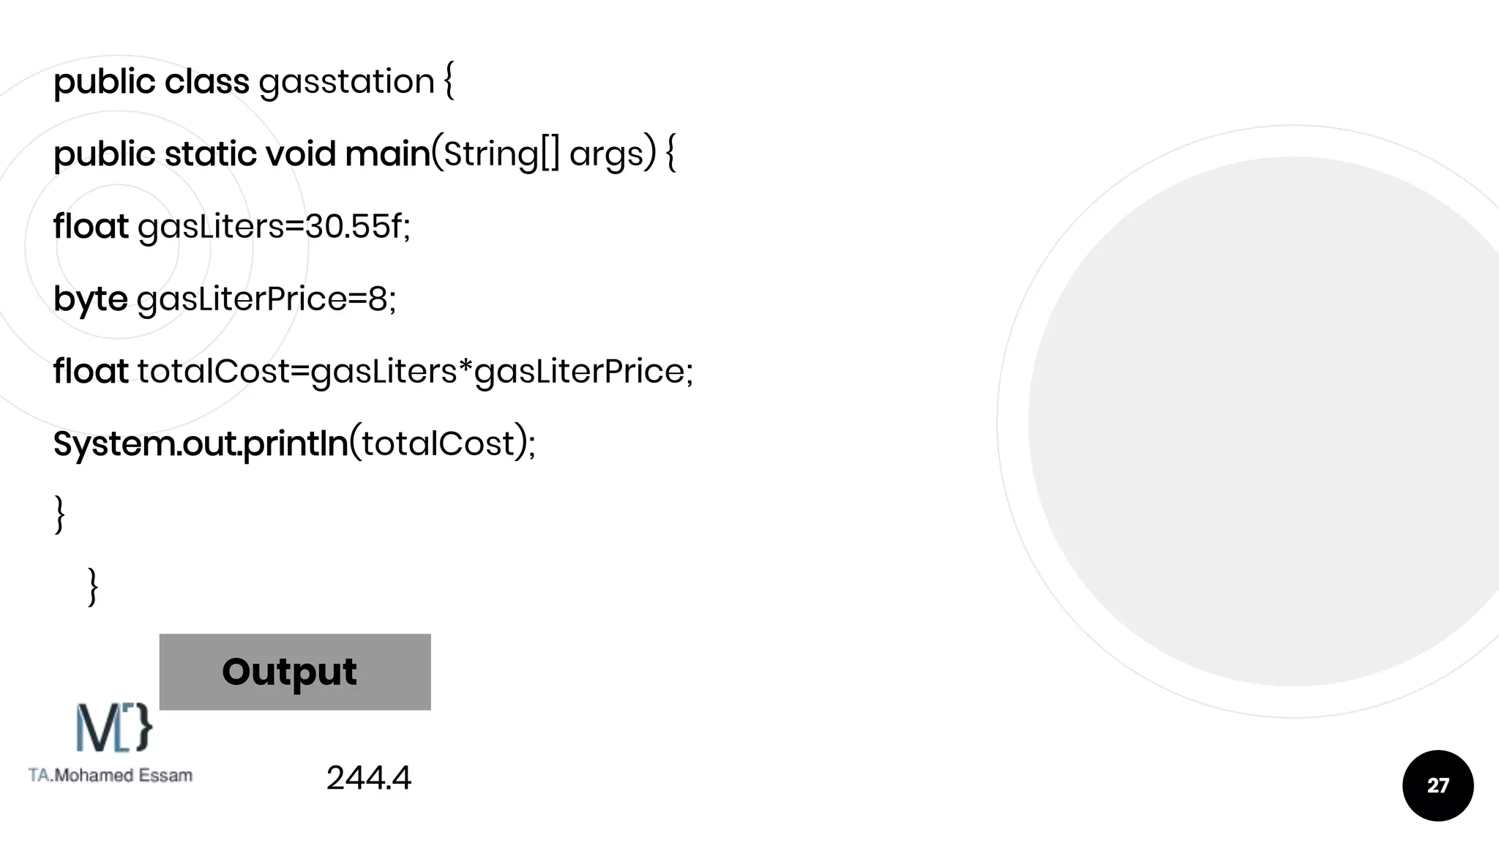Click the public static void main line
Screen dimensions: 1499x843
pos(365,154)
